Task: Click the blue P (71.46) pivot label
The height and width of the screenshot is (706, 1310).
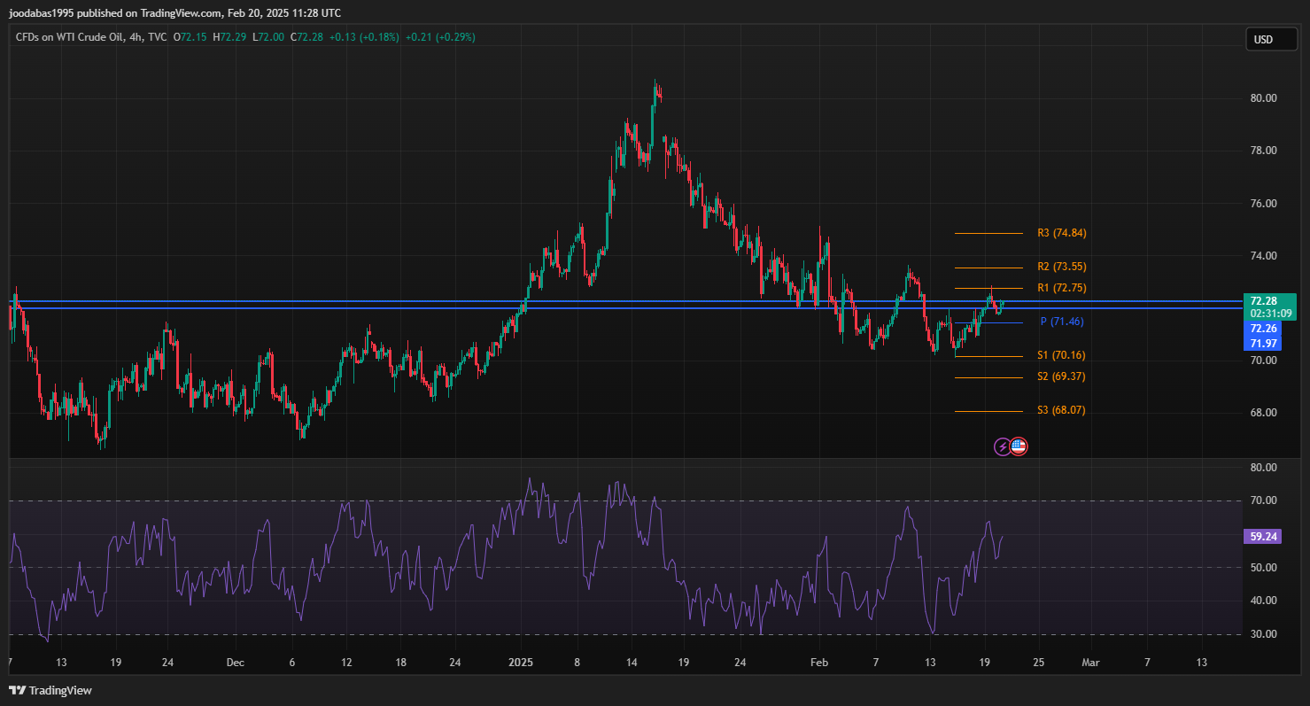Action: (1061, 322)
